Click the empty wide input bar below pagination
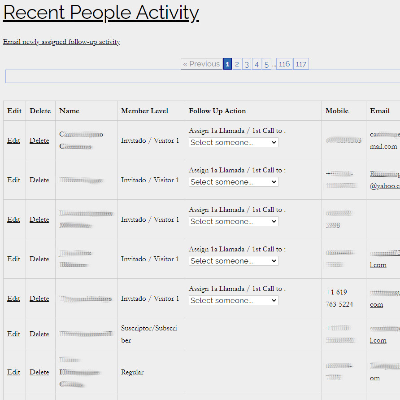Viewport: 400px width, 400px height. [x=202, y=76]
